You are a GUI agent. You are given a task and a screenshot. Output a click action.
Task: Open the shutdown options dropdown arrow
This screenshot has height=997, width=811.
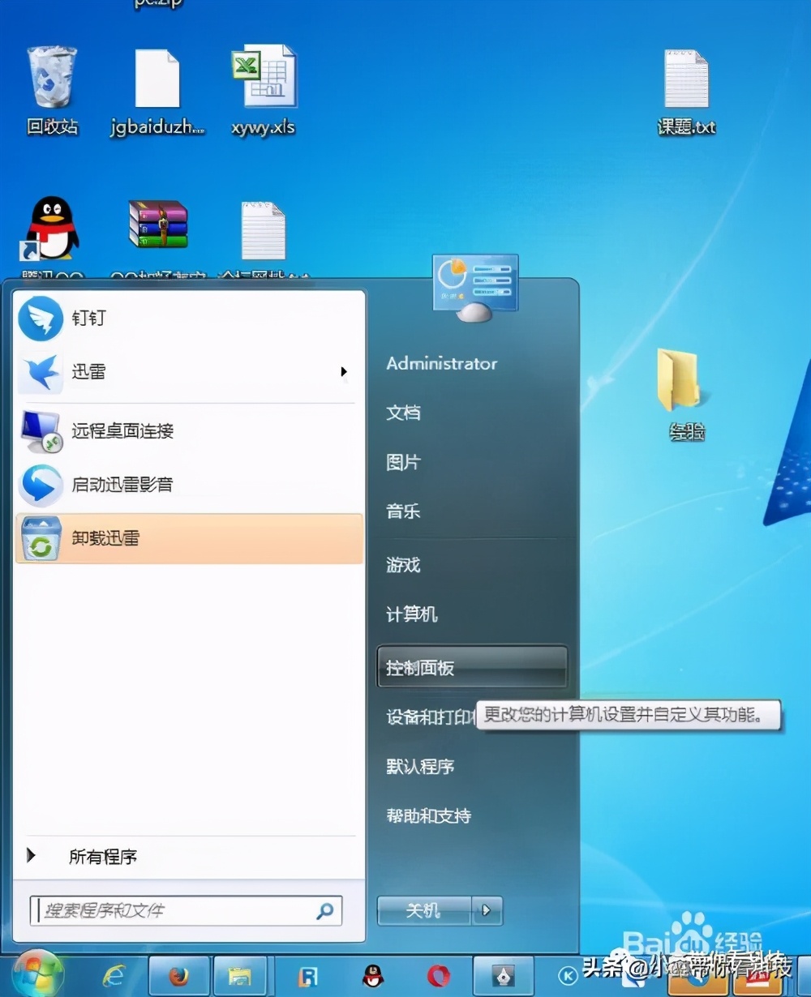click(x=487, y=910)
